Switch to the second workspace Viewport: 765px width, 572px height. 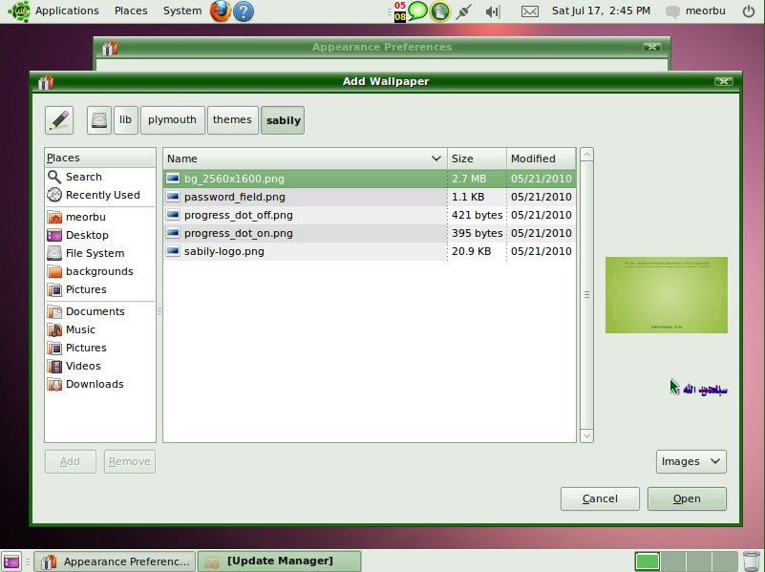point(673,561)
